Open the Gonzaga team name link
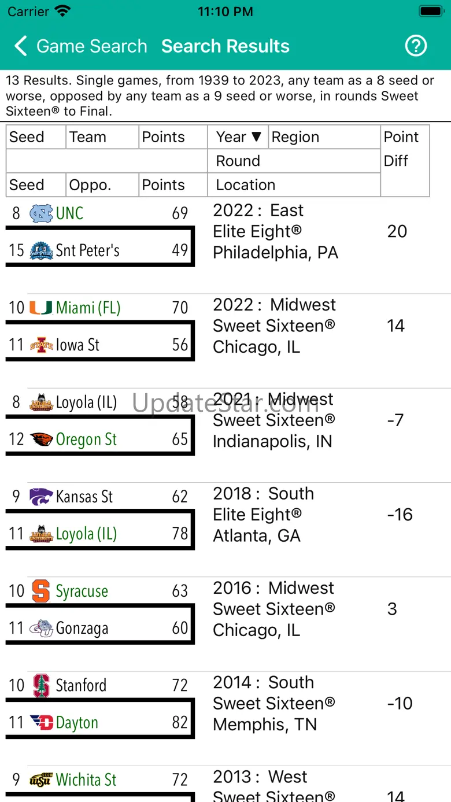 (x=82, y=629)
